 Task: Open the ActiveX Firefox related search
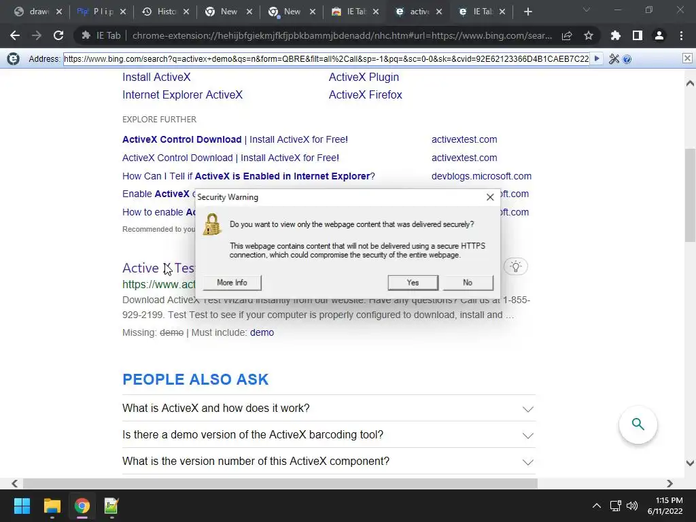point(365,95)
